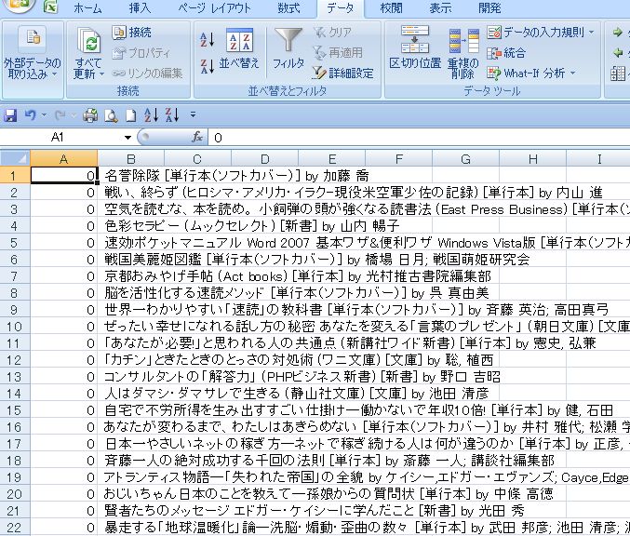Click the 再適用 button
Viewport: 630px width, 536px height.
coord(338,53)
